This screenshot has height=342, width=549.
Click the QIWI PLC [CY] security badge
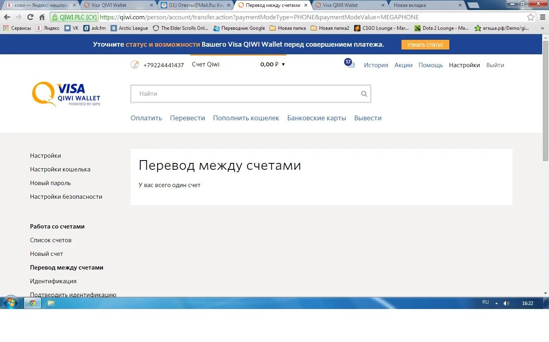pos(74,17)
